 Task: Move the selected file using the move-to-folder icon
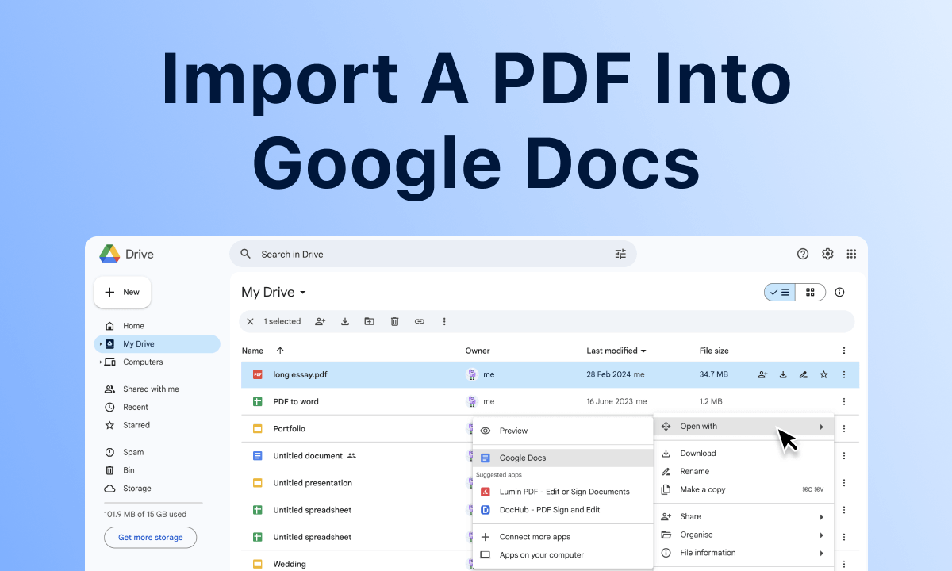pos(369,321)
